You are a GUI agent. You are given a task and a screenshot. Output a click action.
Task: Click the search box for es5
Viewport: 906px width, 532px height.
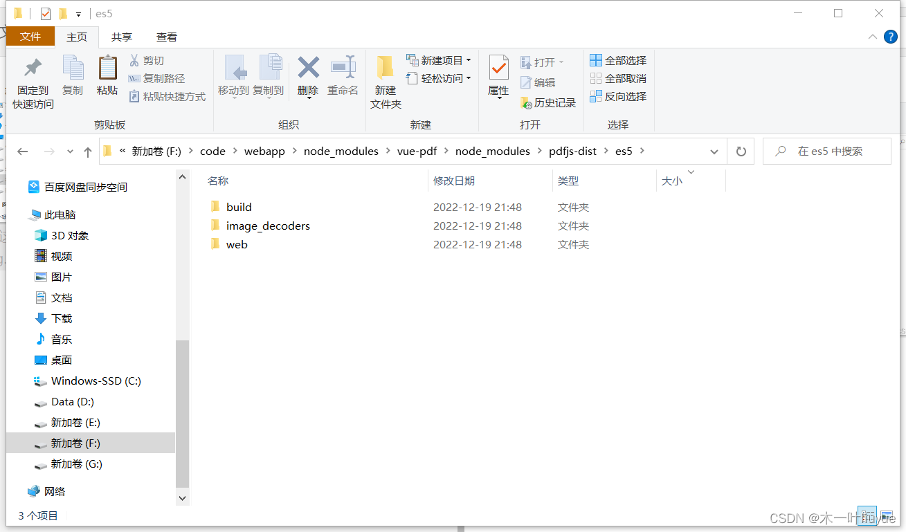tap(826, 152)
